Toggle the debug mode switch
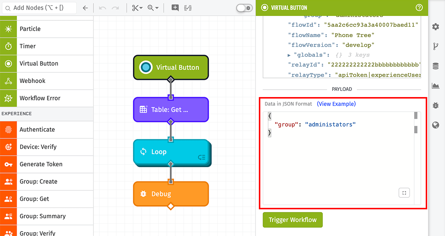The image size is (445, 236). [244, 8]
